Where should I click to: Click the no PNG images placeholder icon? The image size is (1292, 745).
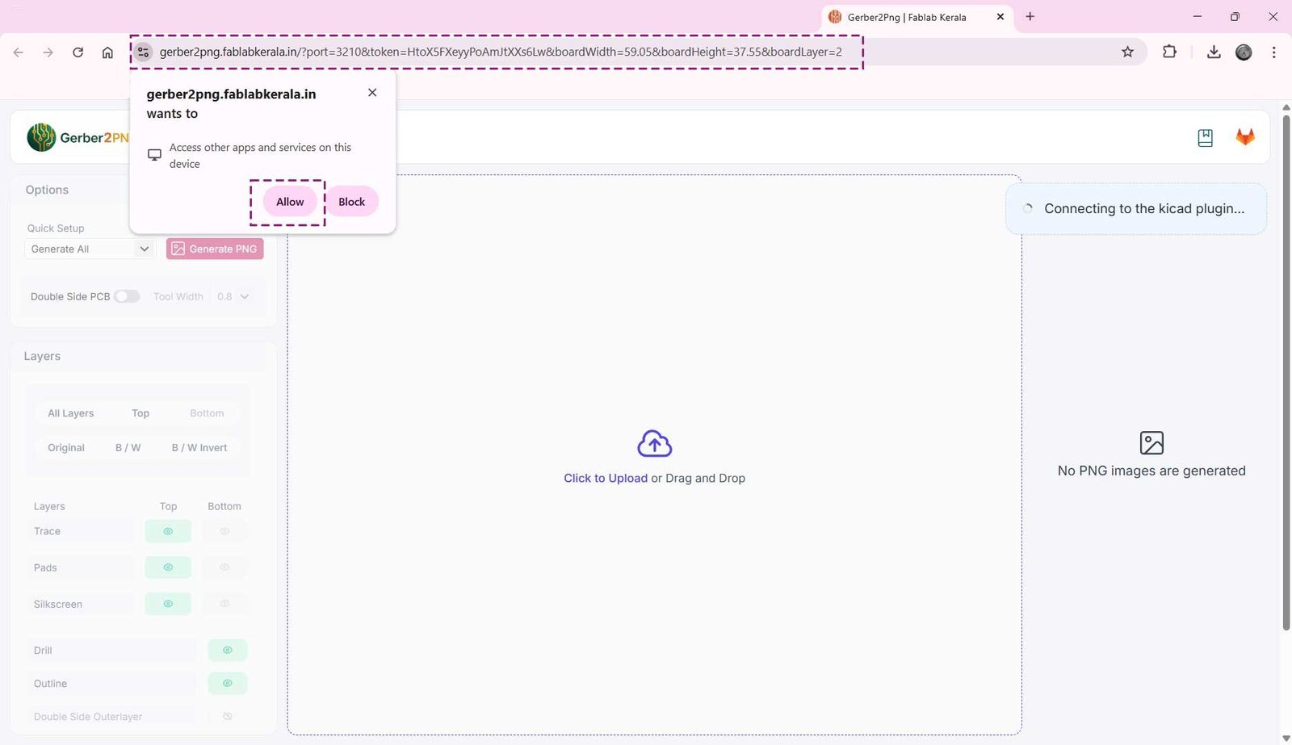pos(1151,442)
